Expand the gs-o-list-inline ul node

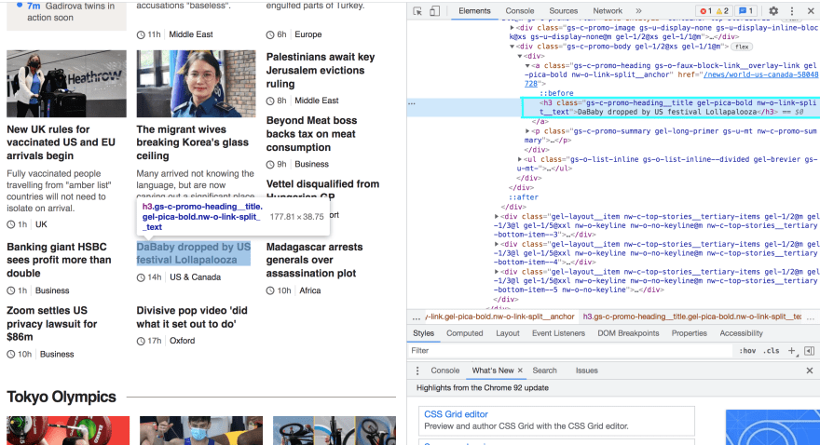coord(519,159)
